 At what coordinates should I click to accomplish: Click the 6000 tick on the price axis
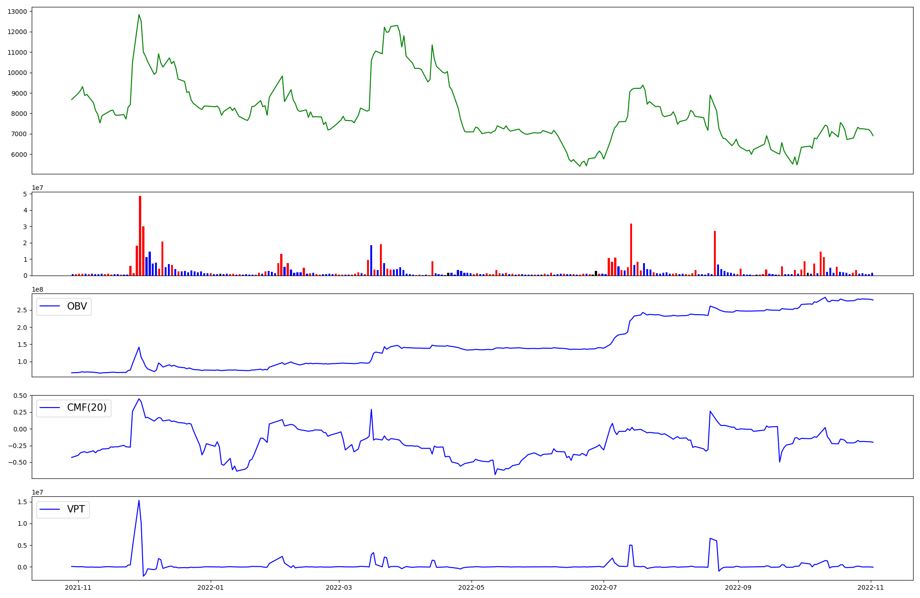[19, 155]
